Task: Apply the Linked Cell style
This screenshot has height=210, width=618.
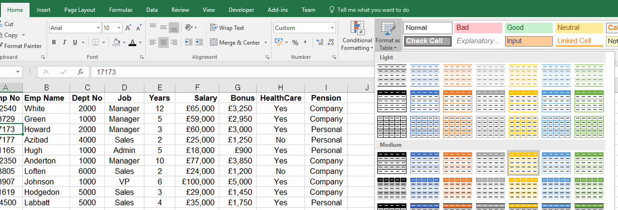Action: tap(579, 41)
